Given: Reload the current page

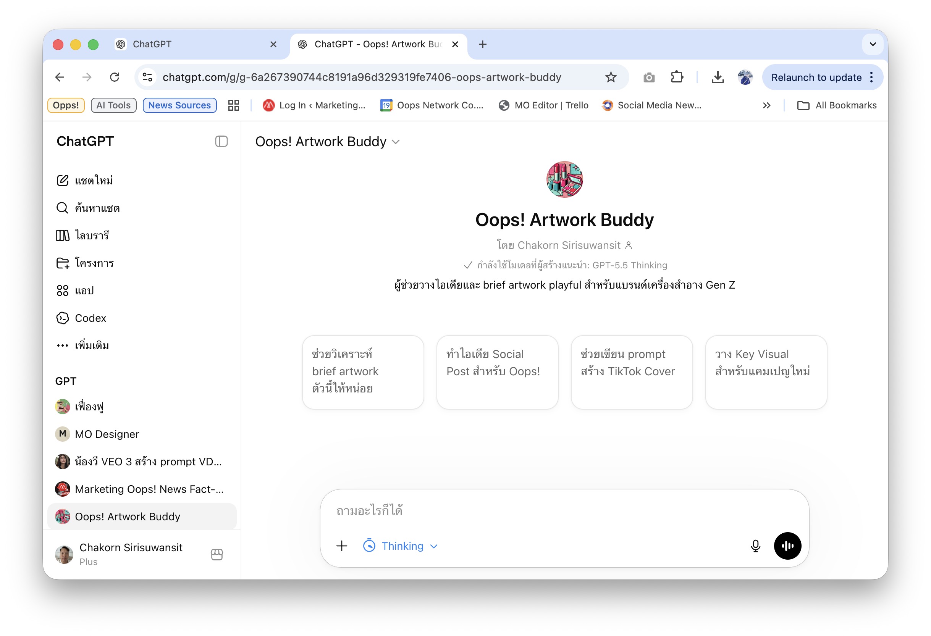Looking at the screenshot, I should coord(115,77).
